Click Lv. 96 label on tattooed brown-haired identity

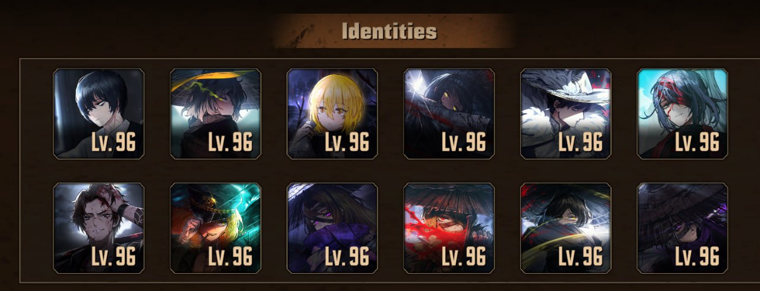[x=114, y=257]
